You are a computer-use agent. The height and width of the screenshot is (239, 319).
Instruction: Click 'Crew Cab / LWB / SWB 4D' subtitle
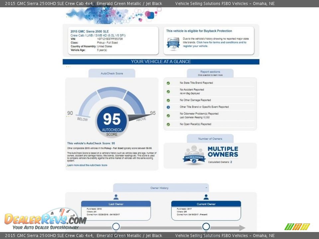pos(98,36)
